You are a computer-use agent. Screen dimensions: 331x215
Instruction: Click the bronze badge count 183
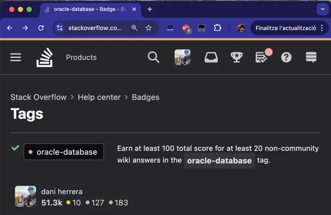point(118,203)
